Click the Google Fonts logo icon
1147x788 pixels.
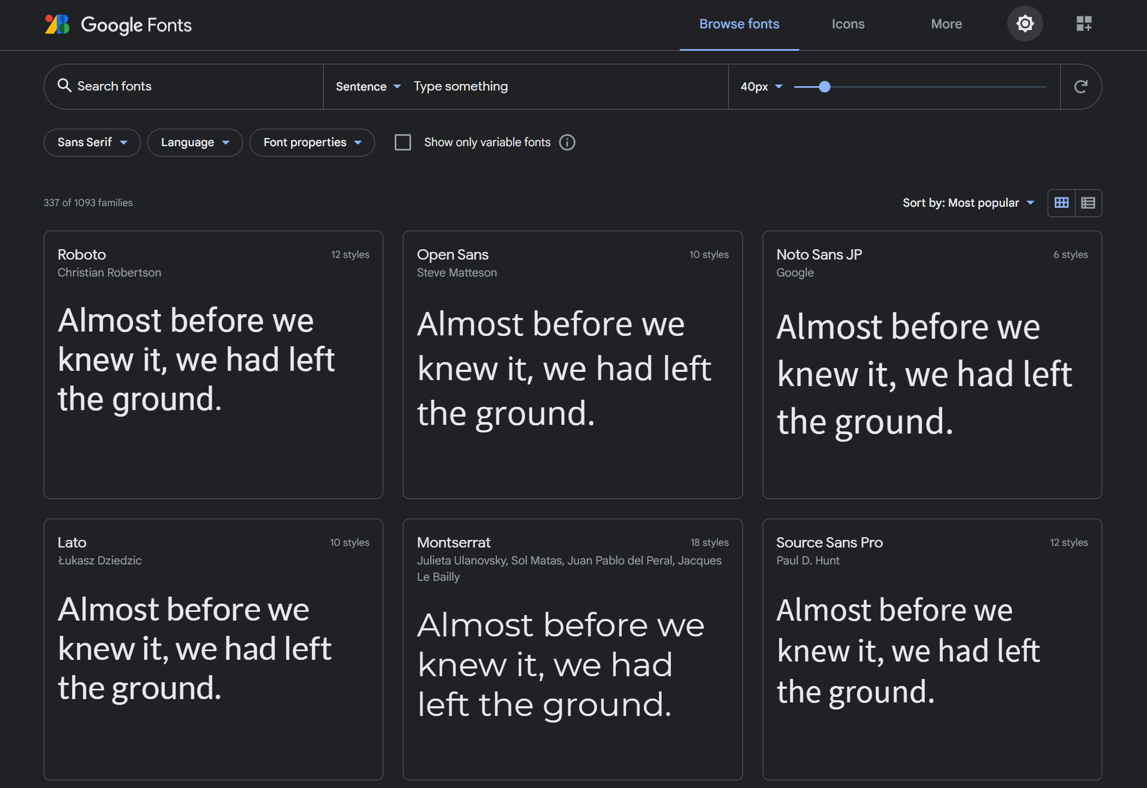(x=57, y=25)
